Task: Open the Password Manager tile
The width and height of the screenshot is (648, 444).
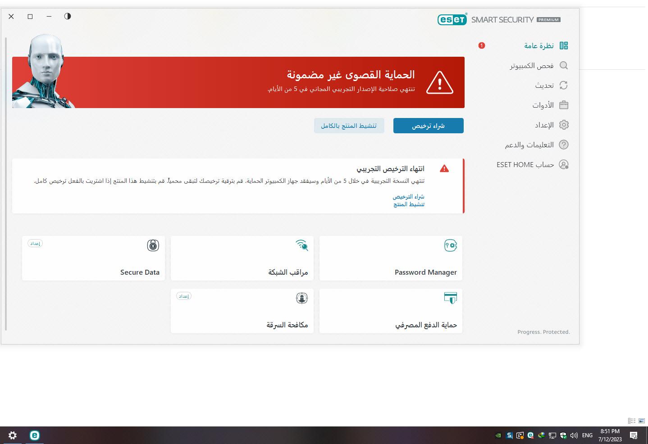Action: (x=391, y=258)
